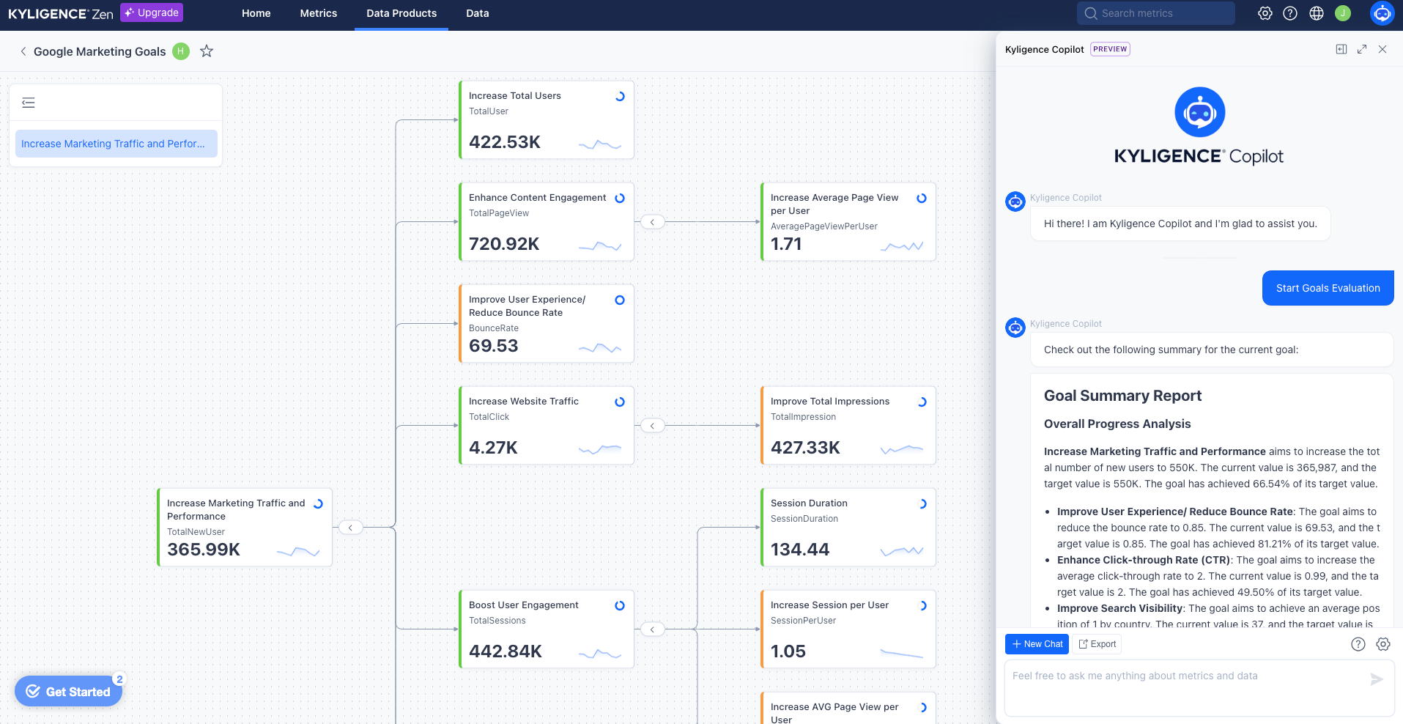
Task: Click the help icon beside the Copilot chat box
Action: pos(1359,644)
